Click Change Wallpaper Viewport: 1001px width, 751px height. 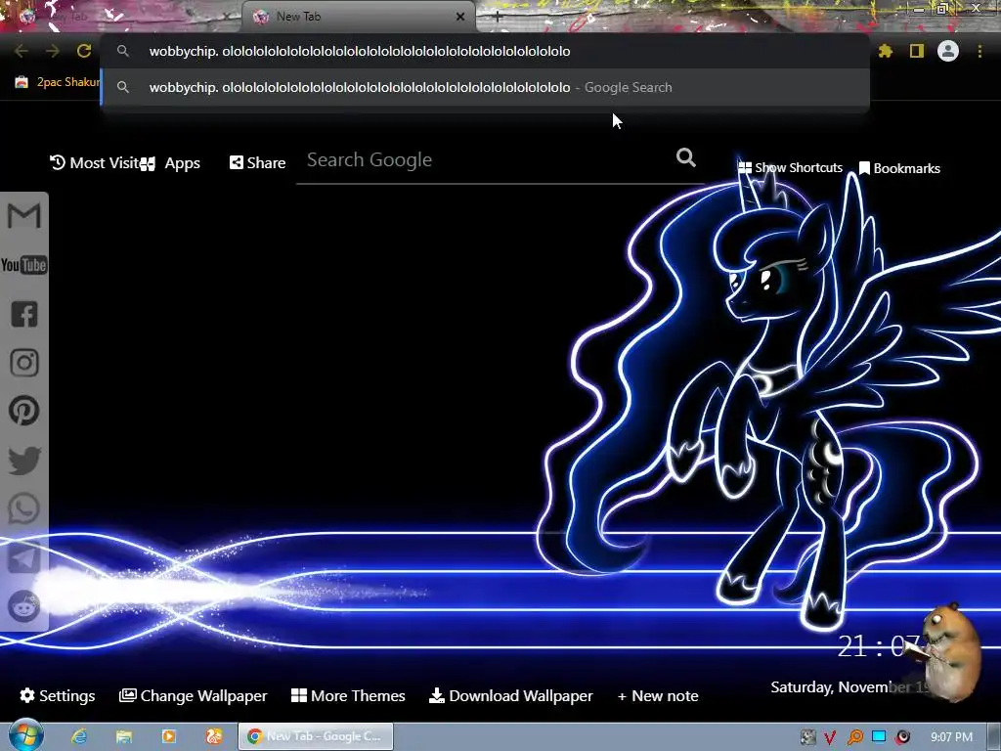click(x=193, y=695)
